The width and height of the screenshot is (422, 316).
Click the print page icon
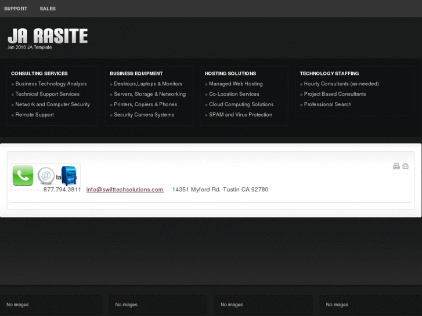coord(396,166)
